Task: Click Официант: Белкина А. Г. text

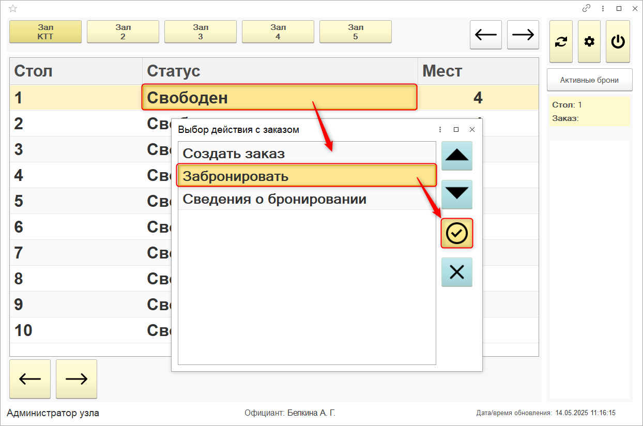Action: click(x=290, y=413)
